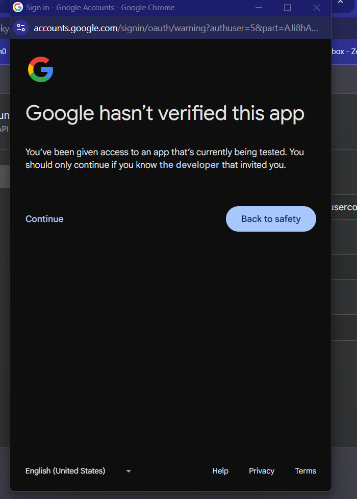The width and height of the screenshot is (357, 499).
Task: Open the Privacy link in the footer
Action: point(262,471)
